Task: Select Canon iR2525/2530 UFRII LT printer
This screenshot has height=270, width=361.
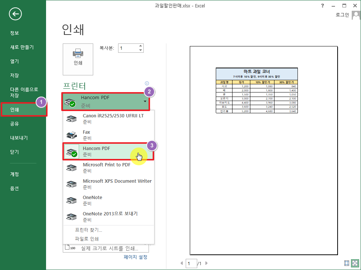Action: [108, 118]
